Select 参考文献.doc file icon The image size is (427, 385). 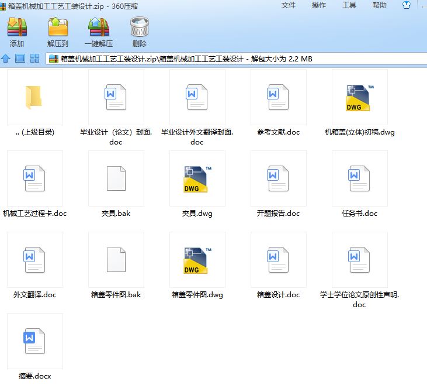pyautogui.click(x=278, y=97)
